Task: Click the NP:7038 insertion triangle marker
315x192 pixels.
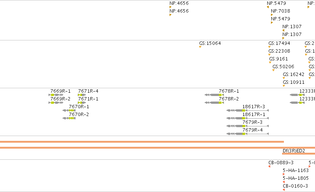Action: click(x=272, y=15)
